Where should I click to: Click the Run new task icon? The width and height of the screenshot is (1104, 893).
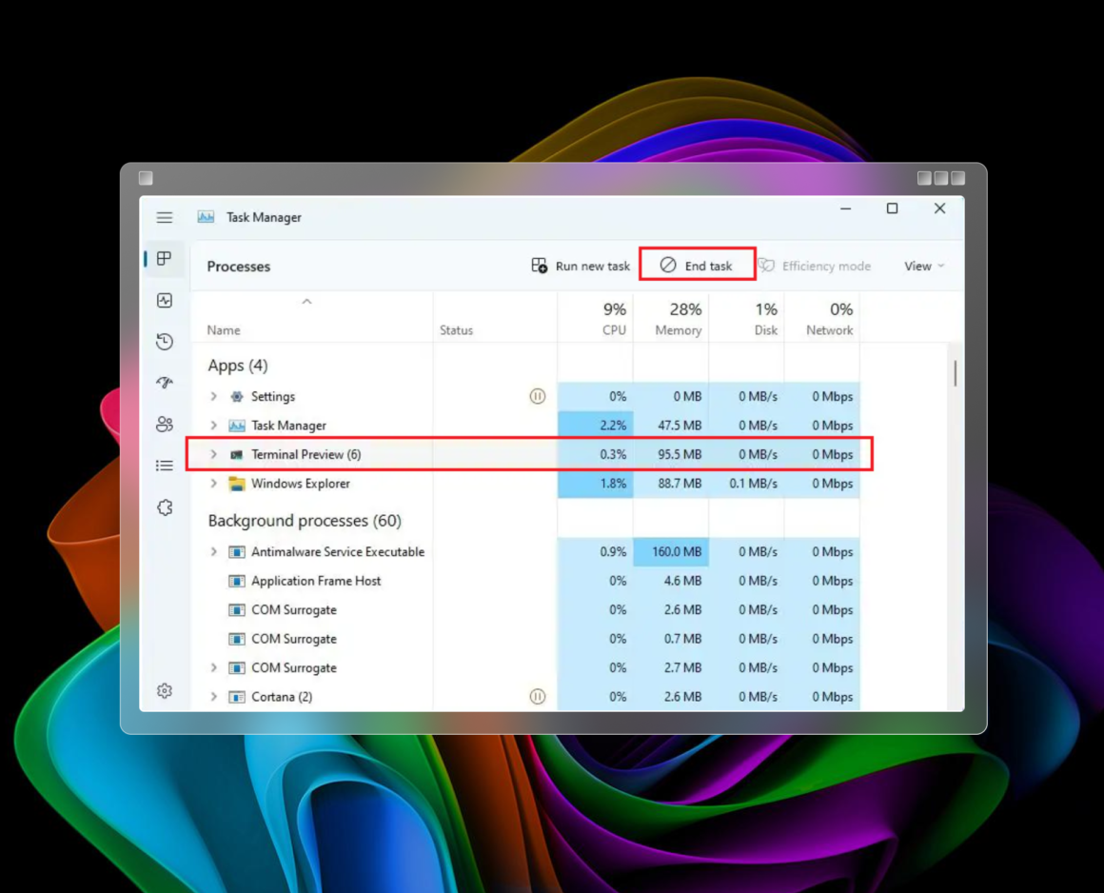pos(538,266)
